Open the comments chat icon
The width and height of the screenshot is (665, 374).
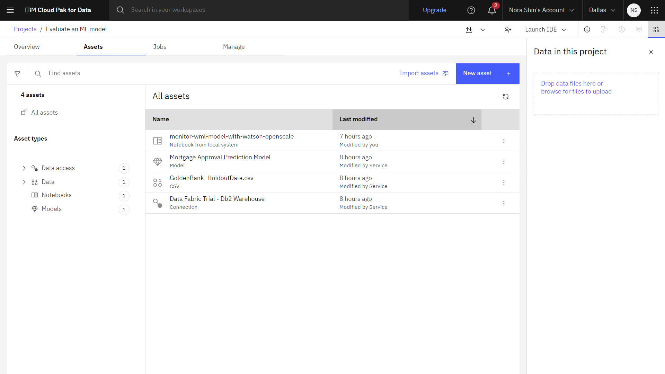coord(639,29)
